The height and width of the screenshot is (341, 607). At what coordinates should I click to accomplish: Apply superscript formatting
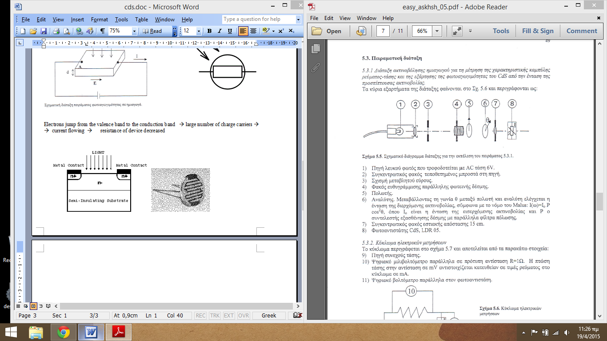pyautogui.click(x=281, y=31)
